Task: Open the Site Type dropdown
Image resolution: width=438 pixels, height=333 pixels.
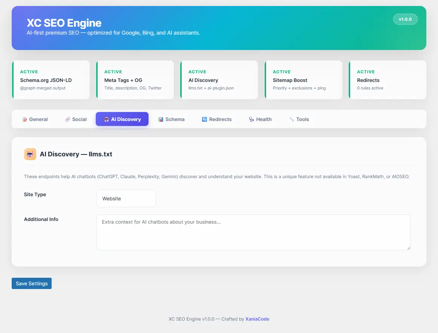Action: [x=126, y=198]
